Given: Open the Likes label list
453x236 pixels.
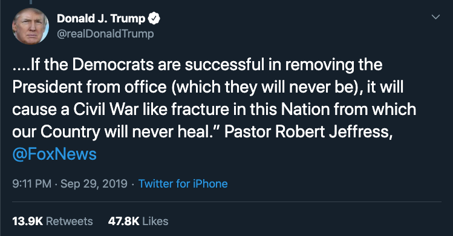Looking at the screenshot, I should pos(155,221).
